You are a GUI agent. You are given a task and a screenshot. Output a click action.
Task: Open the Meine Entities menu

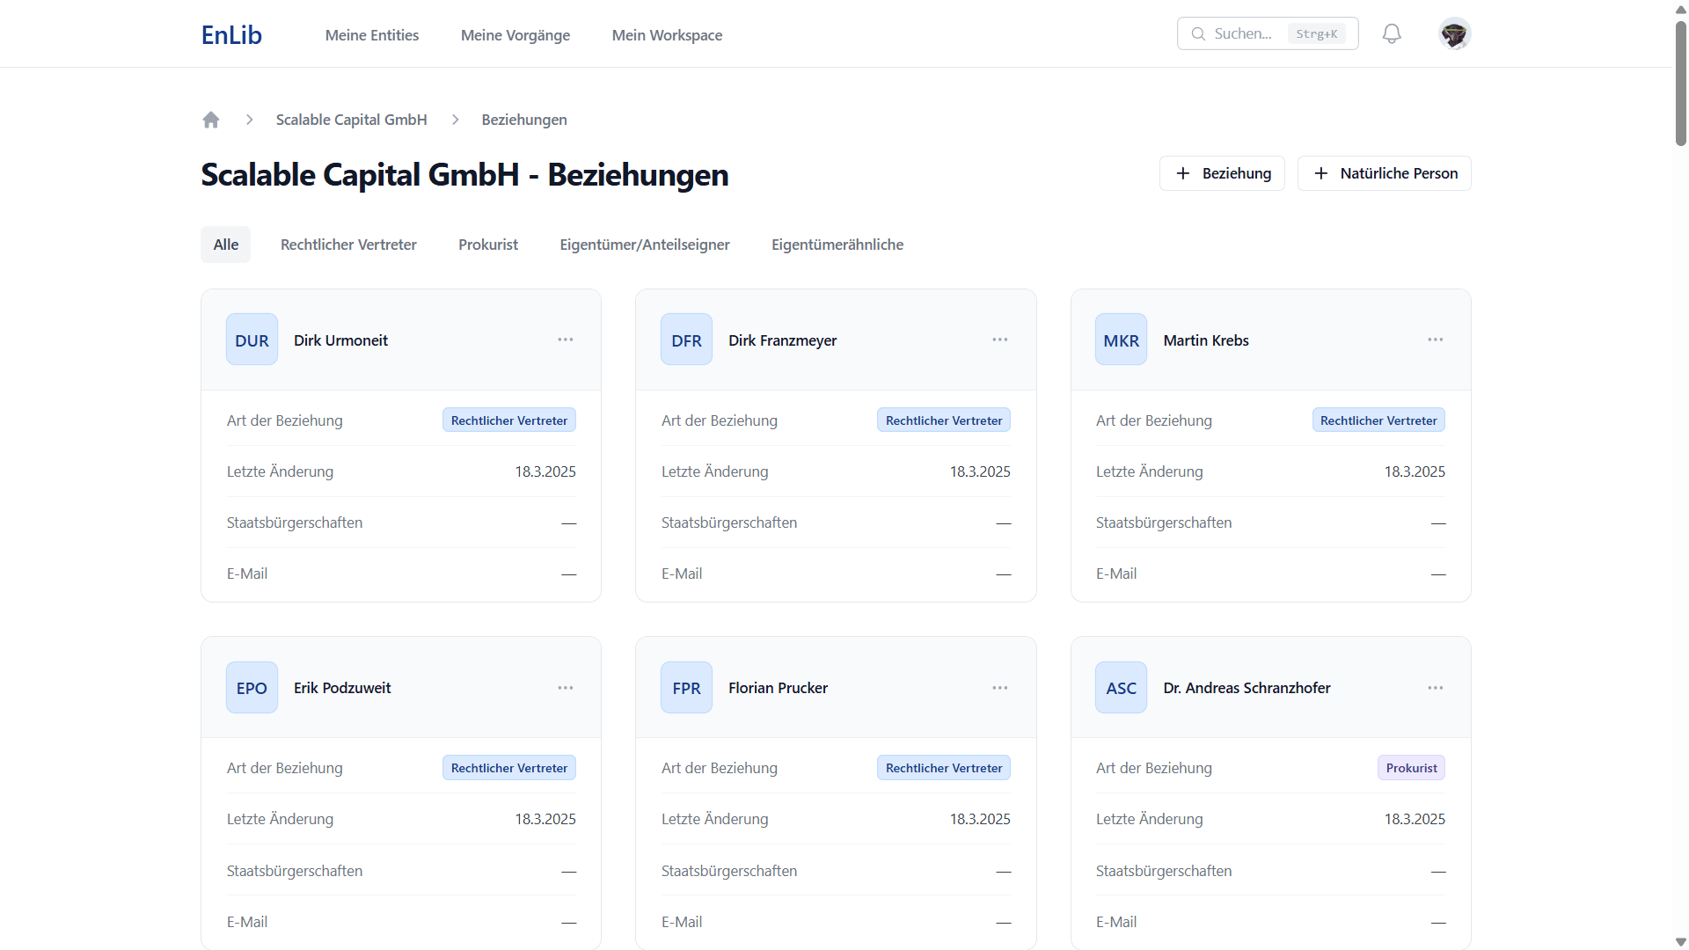[x=371, y=35]
